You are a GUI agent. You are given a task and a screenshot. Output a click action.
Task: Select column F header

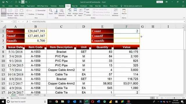coord(127,27)
